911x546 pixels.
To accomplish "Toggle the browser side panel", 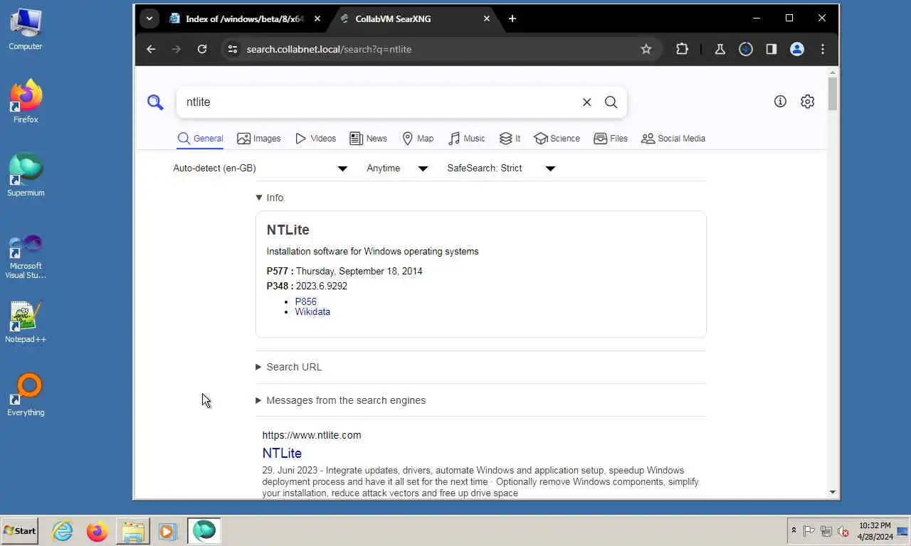I will point(772,49).
